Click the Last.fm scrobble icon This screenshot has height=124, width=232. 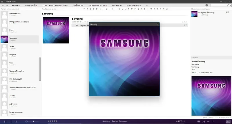pos(204,121)
